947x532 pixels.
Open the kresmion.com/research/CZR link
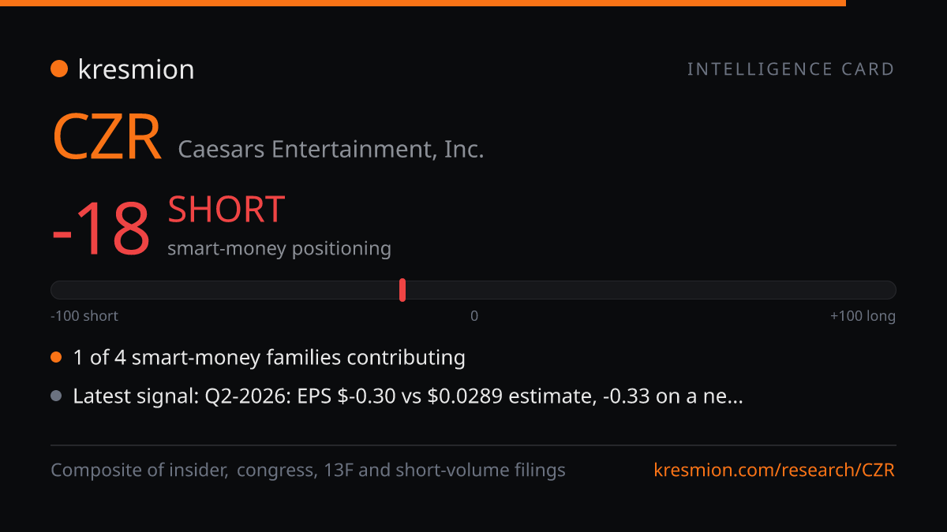point(774,471)
